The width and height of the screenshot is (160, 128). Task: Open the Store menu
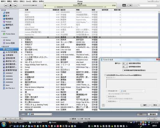(x=28, y=1)
